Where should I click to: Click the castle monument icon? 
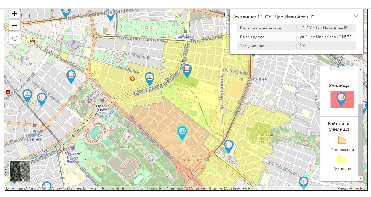[x=33, y=40]
